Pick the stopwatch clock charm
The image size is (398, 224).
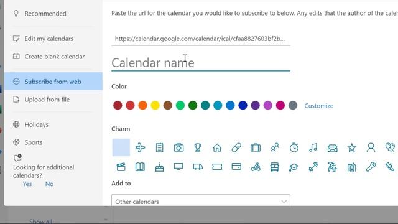294,147
